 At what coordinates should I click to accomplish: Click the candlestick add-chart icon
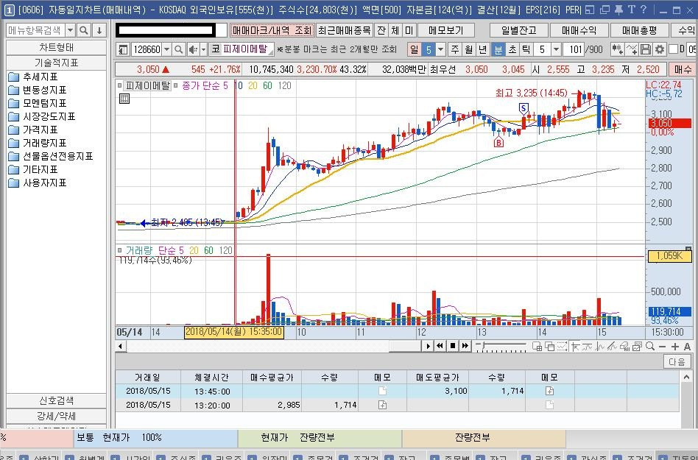click(618, 49)
